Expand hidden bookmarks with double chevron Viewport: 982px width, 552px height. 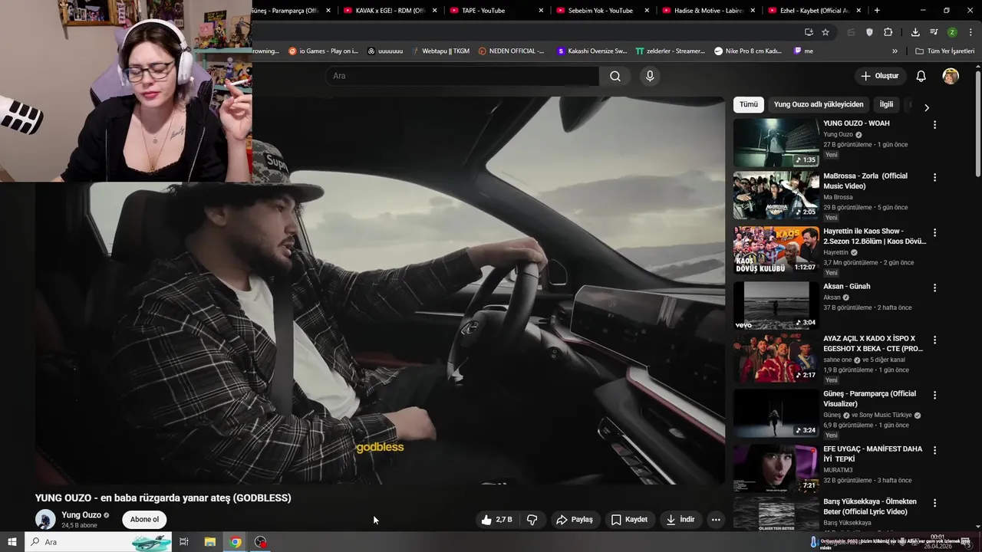click(x=895, y=51)
